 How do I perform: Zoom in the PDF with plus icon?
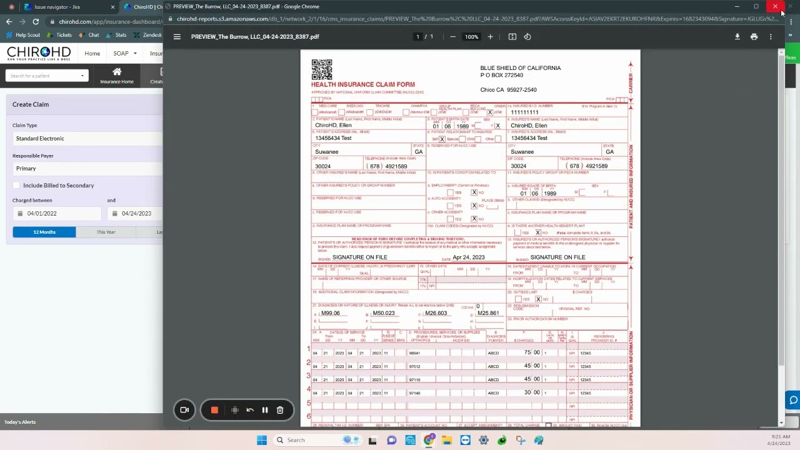490,37
